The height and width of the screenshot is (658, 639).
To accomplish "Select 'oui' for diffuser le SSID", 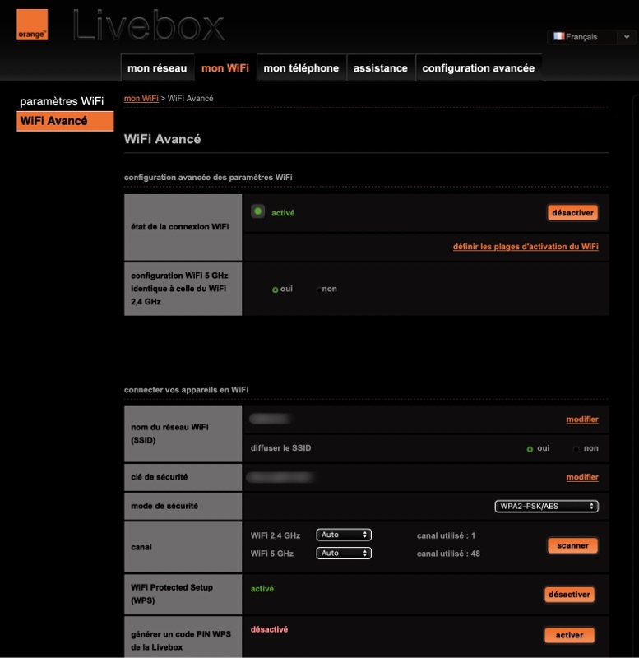I will coord(530,449).
